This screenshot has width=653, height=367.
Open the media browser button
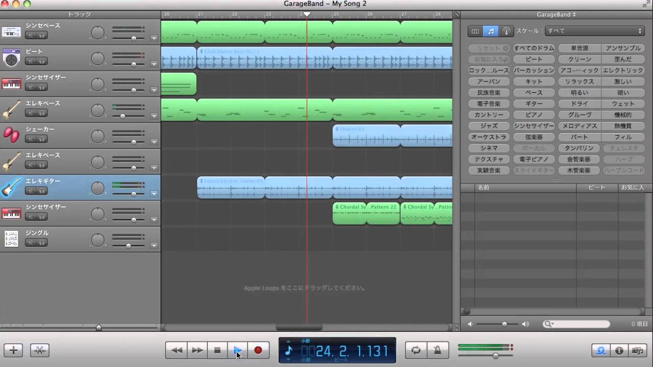click(638, 350)
